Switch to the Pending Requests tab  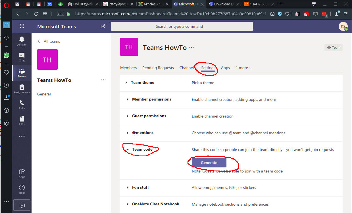point(158,68)
